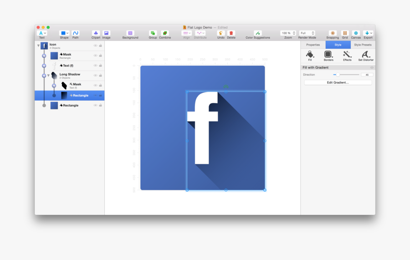Lock the selected Rectangle layer
Screen dimensions: 410x260
click(100, 95)
